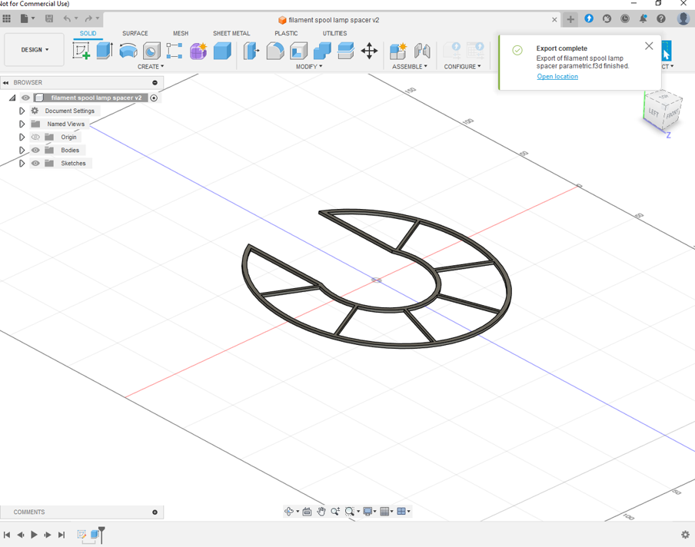Open the Notifications bell icon
Screen dimensions: 695x547
(643, 18)
